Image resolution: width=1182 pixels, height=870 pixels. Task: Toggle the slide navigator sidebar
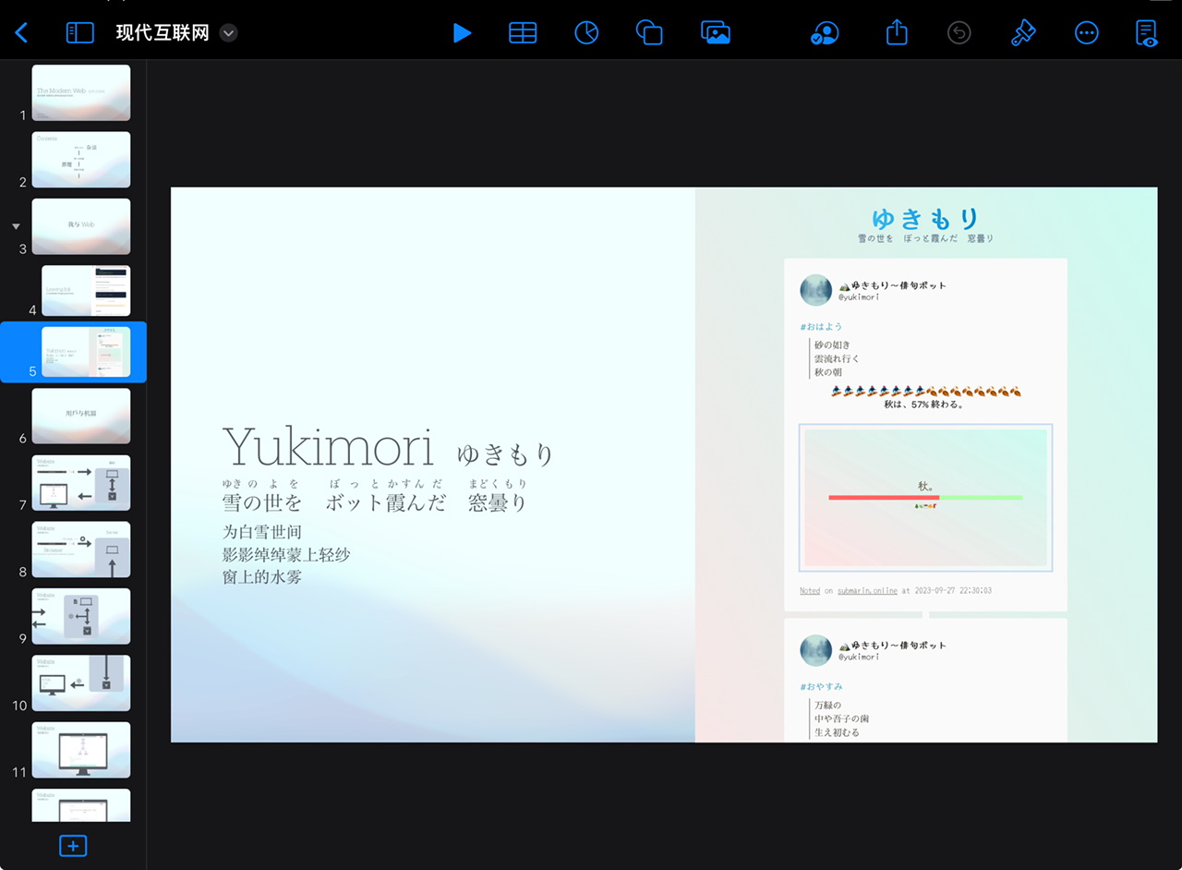(x=80, y=33)
